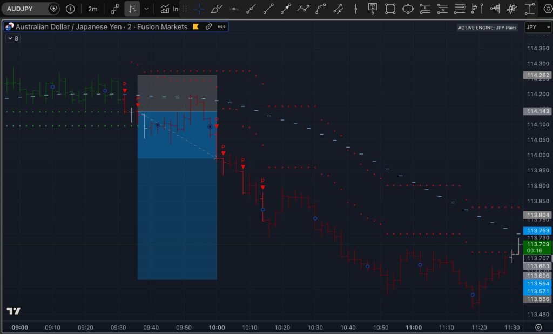Select the rectangle shape drawing tool
The image size is (553, 334).
(390, 9)
